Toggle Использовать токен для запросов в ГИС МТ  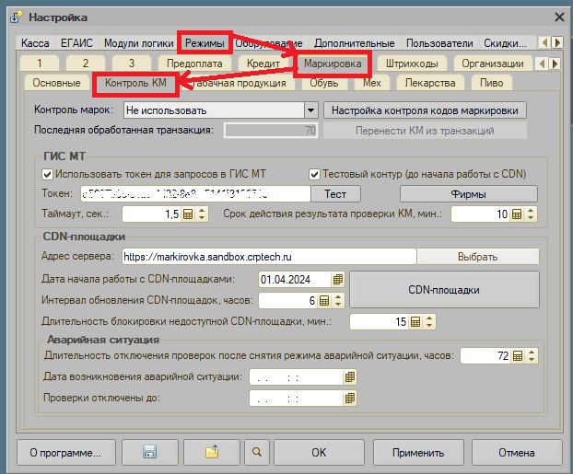tap(47, 174)
